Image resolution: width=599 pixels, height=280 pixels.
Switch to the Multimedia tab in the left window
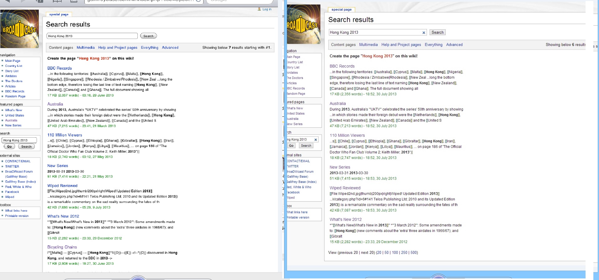(x=85, y=47)
